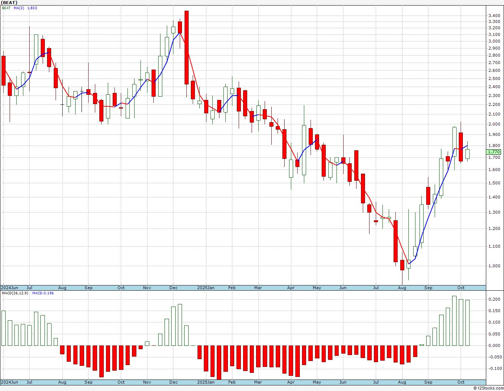Screen dimensions: 504x391
Task: Click the 3.400 price axis label
Action: (x=494, y=16)
